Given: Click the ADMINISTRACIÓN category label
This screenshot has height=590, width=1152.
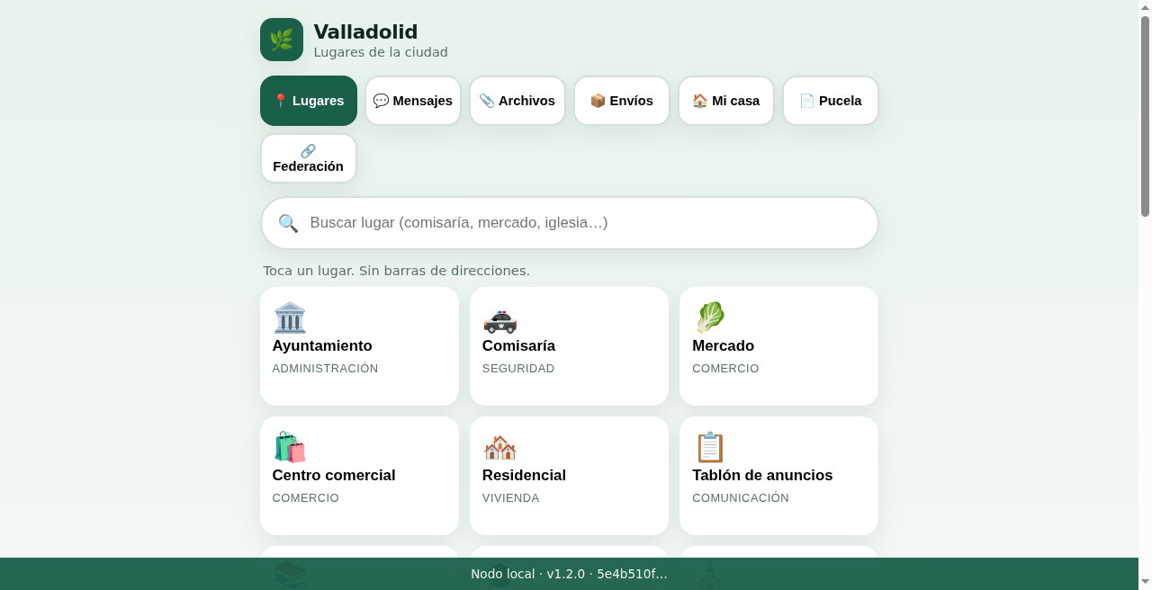Looking at the screenshot, I should [325, 369].
